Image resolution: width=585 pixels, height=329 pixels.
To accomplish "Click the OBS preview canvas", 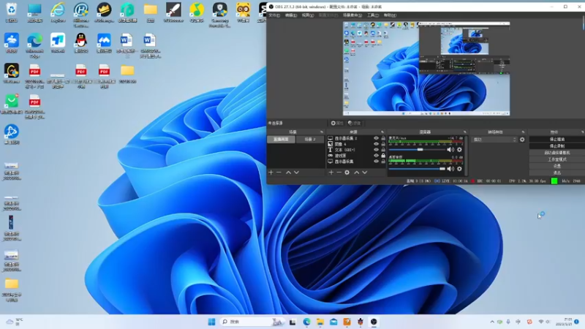I will (426, 69).
